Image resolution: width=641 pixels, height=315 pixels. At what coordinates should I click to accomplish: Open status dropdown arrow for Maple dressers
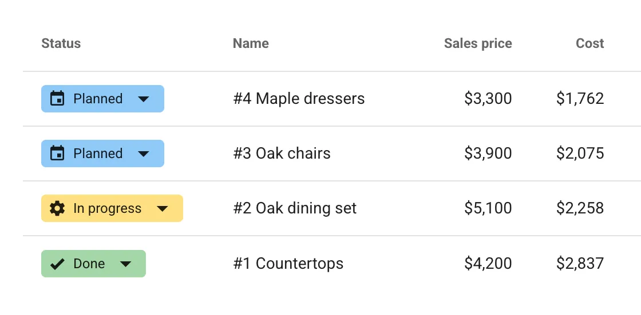click(144, 99)
